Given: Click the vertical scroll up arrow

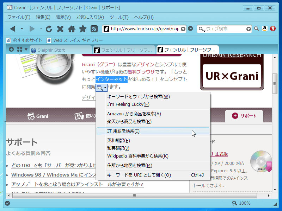Looking at the screenshot, I should (x=275, y=57).
